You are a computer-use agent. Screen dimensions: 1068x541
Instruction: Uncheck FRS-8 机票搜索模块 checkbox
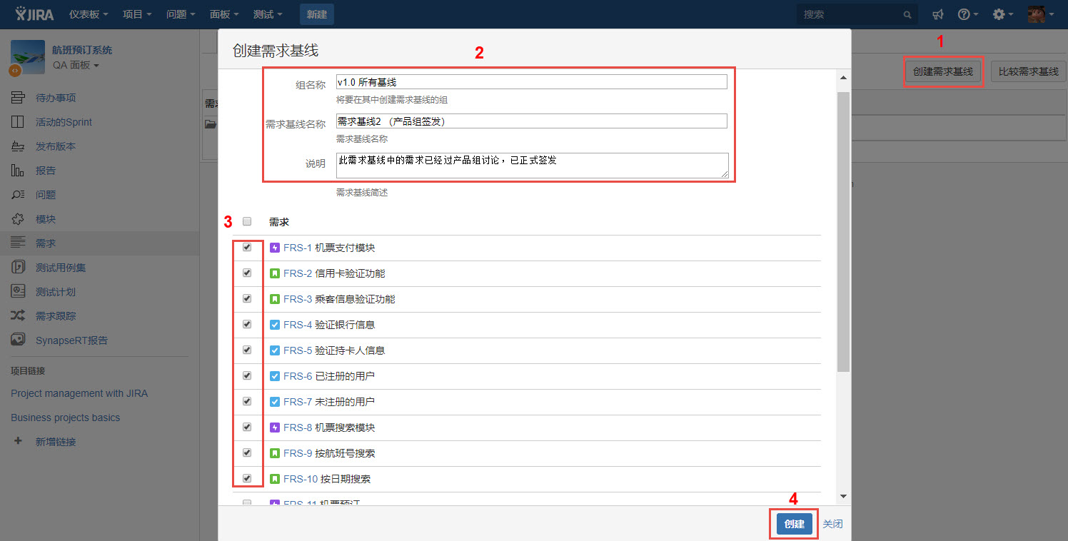coord(247,427)
